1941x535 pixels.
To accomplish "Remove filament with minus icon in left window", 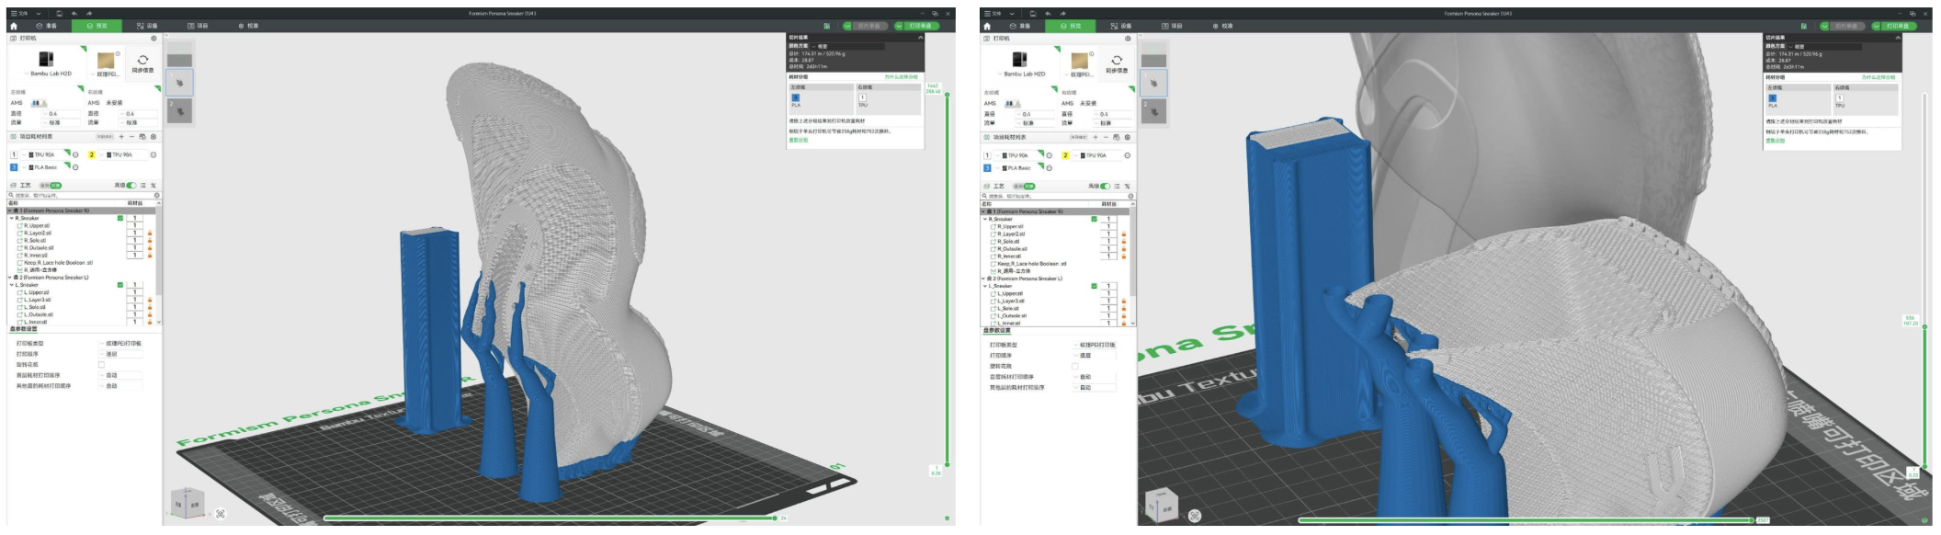I will (x=131, y=136).
